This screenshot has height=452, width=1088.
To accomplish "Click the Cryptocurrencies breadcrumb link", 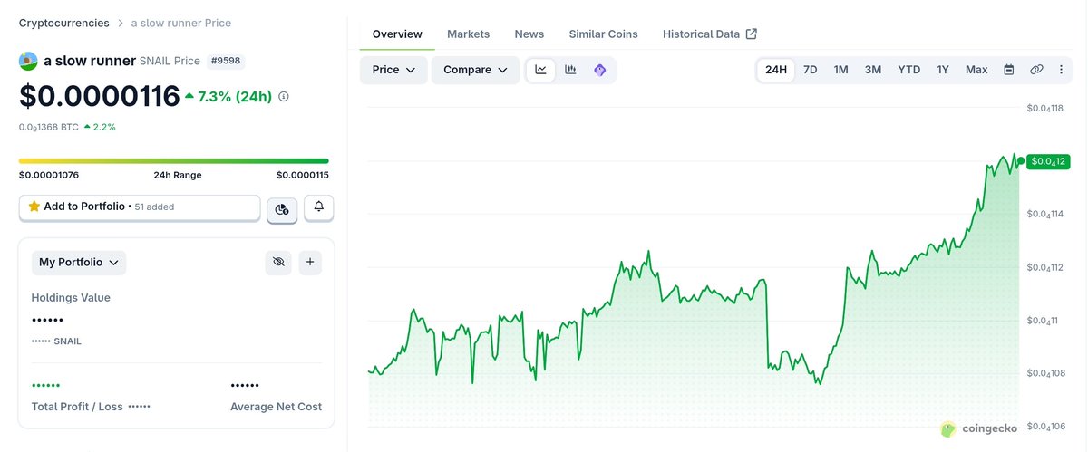I will [64, 23].
